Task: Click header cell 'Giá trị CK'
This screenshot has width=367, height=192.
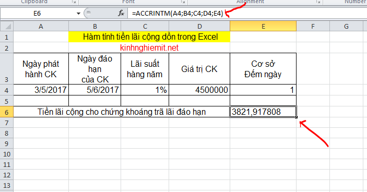Action: pyautogui.click(x=199, y=69)
